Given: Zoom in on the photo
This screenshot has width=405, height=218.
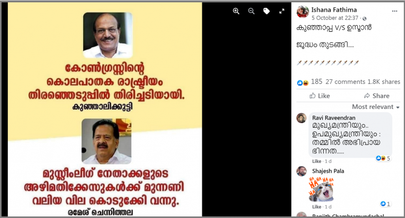Looking at the screenshot, I should pyautogui.click(x=236, y=11).
